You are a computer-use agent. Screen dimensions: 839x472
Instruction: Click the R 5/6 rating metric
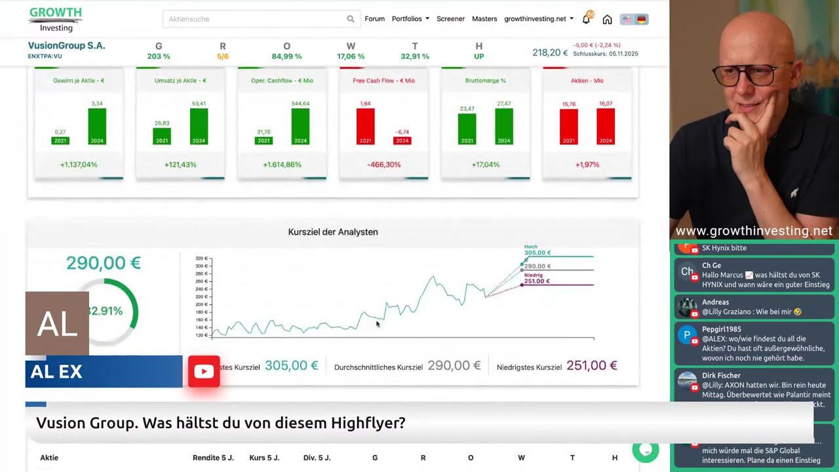click(223, 51)
